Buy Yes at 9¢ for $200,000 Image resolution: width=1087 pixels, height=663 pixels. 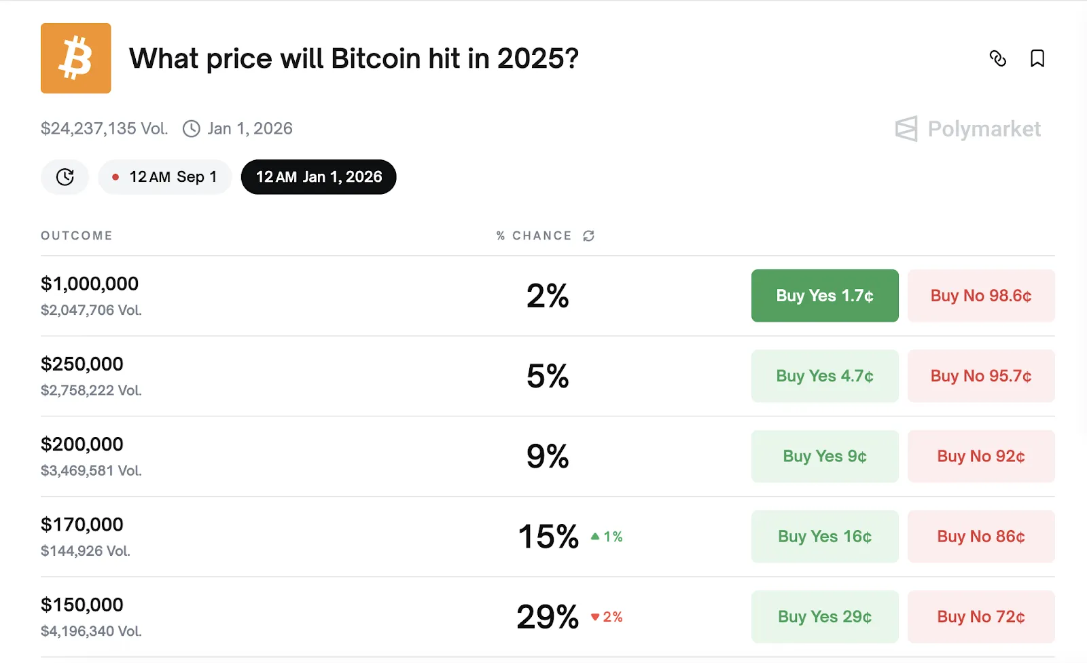825,456
